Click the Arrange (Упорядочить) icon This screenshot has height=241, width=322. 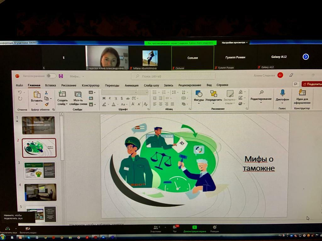pos(214,94)
